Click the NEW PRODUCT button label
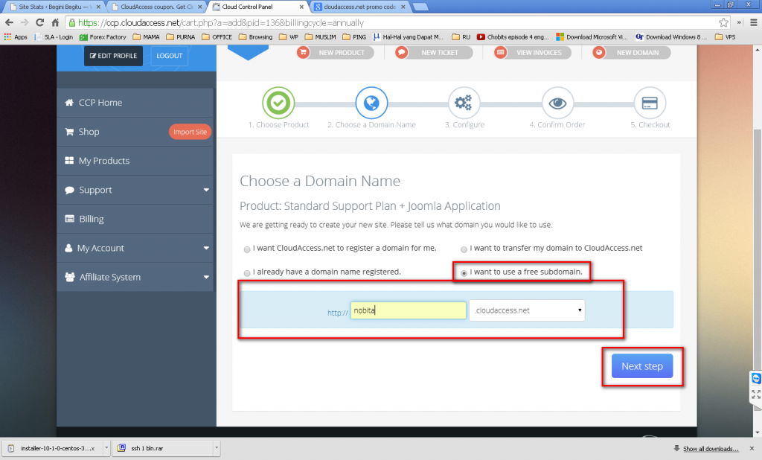The image size is (762, 460). (x=342, y=53)
